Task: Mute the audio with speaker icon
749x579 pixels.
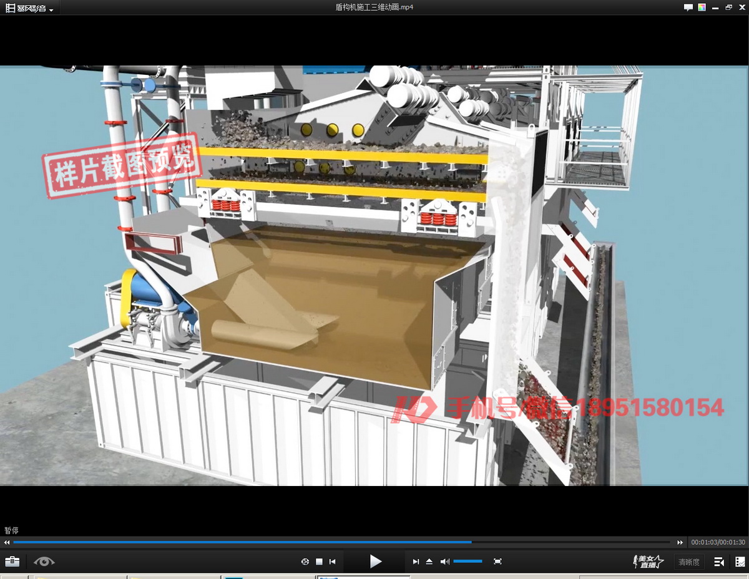Action: click(444, 562)
